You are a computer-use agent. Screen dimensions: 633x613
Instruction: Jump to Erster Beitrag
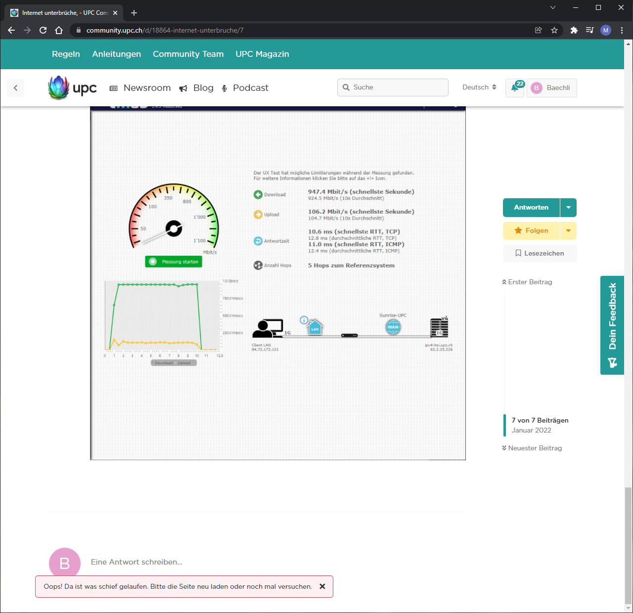[527, 282]
